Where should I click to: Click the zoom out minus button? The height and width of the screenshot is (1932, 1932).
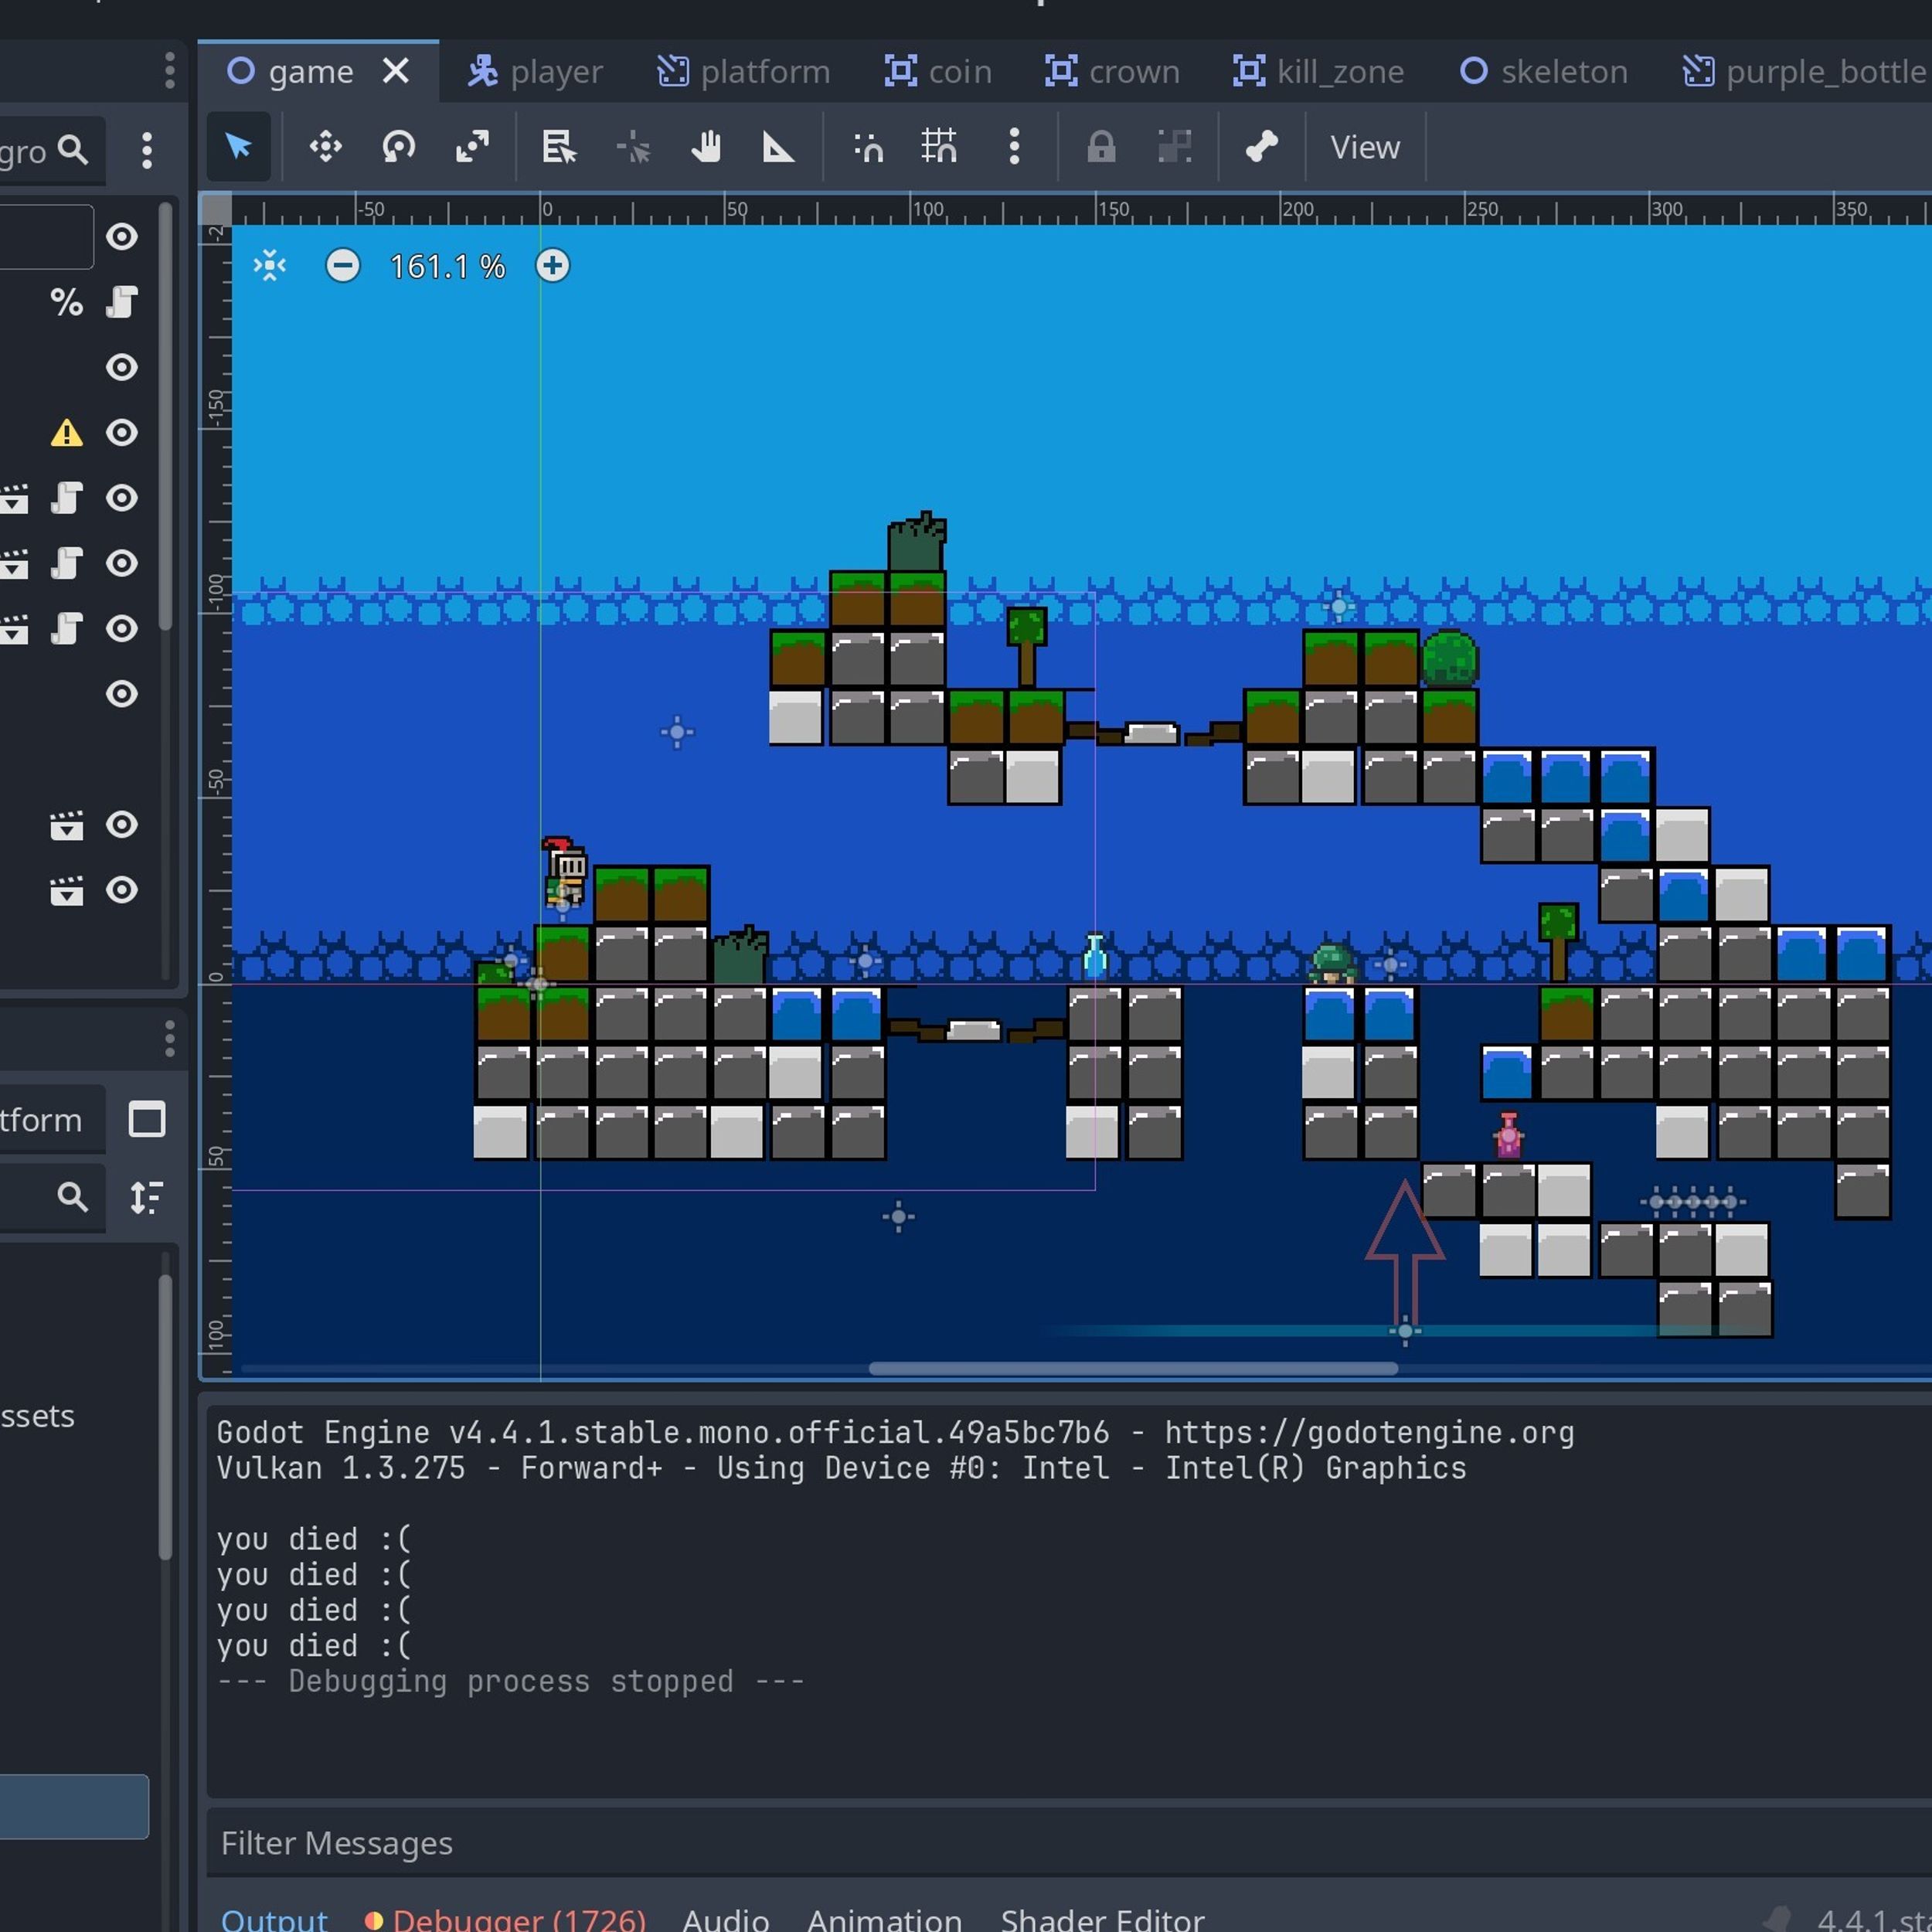[343, 266]
